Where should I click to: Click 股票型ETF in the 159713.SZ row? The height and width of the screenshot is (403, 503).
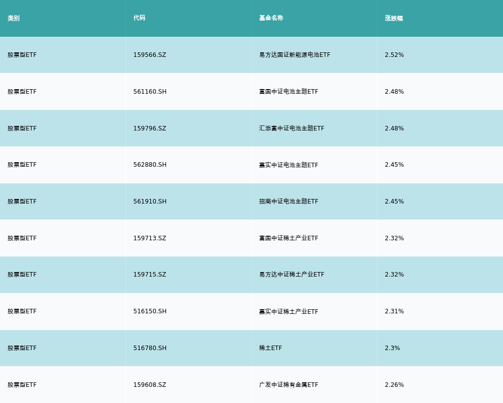point(22,238)
